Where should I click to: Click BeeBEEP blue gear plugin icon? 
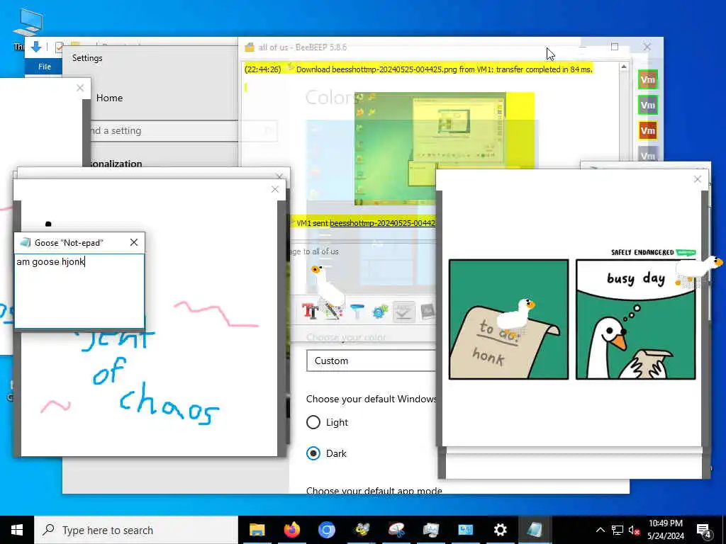(x=380, y=312)
